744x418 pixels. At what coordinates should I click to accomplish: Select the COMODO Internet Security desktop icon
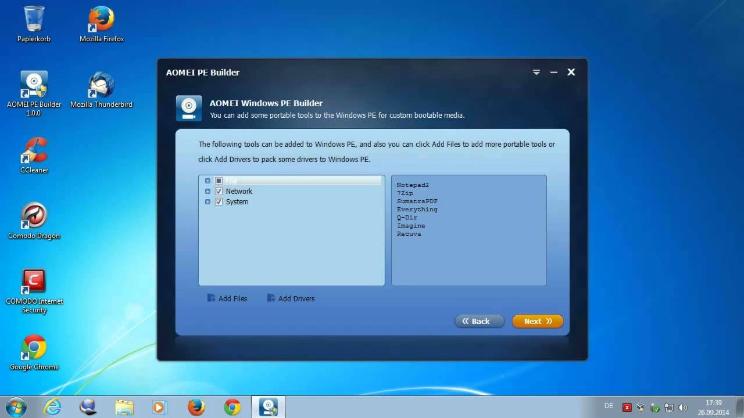(34, 291)
